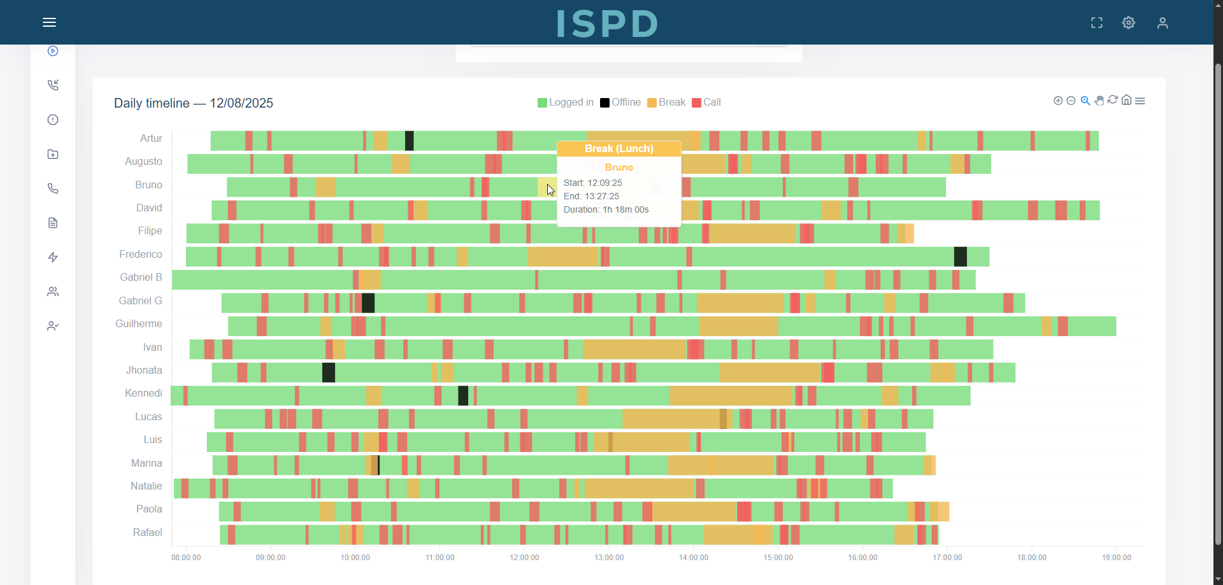Image resolution: width=1223 pixels, height=585 pixels.
Task: Click the Rafael row label
Action: coord(147,532)
